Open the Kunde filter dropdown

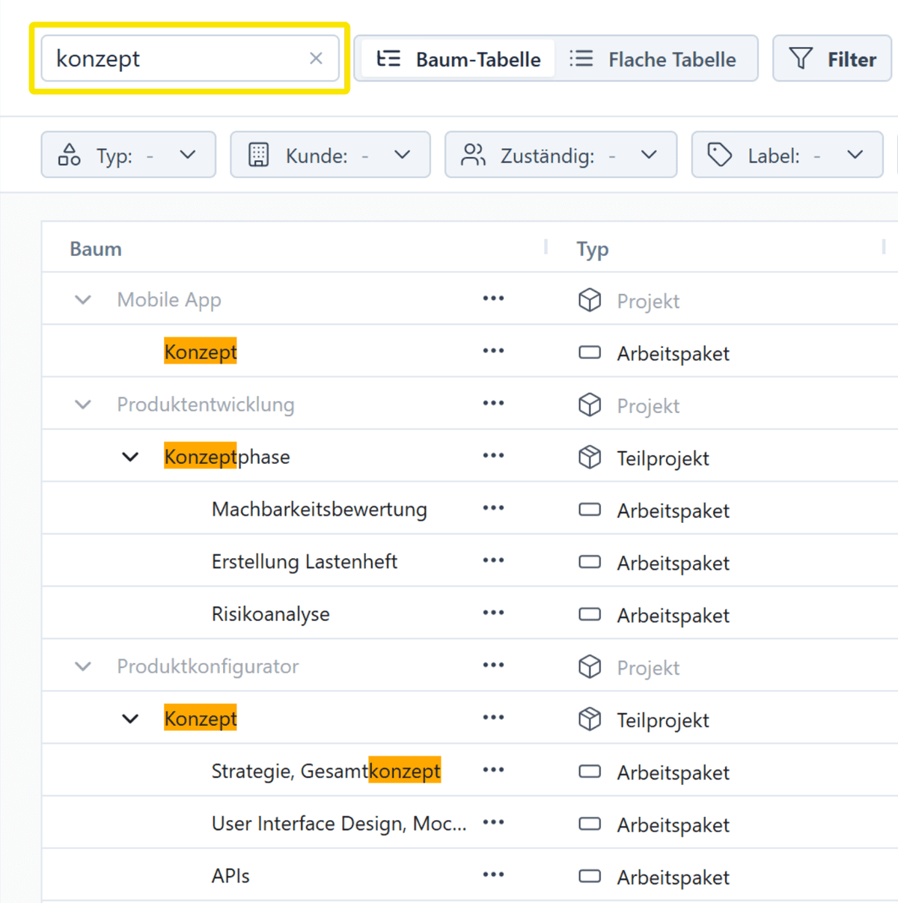tap(330, 156)
